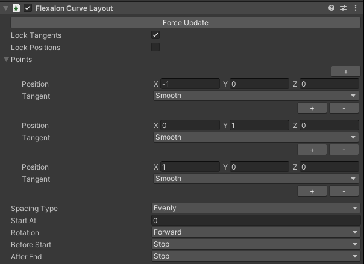Open the component help reference icon

[x=331, y=8]
